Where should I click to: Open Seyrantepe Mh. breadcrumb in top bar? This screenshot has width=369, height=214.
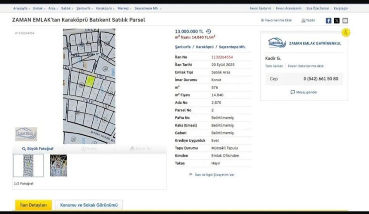click(x=146, y=9)
